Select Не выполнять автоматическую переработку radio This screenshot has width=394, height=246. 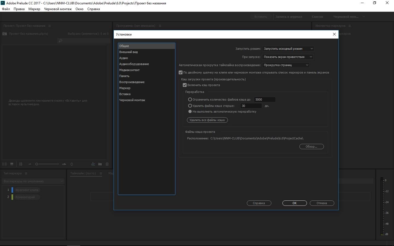190,112
